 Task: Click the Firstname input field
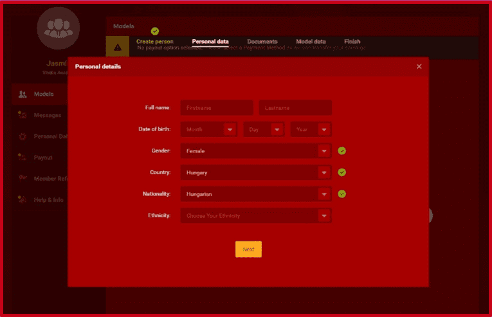(217, 108)
